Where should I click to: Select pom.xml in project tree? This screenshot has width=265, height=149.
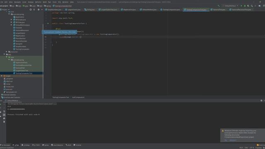[x=9, y=89]
